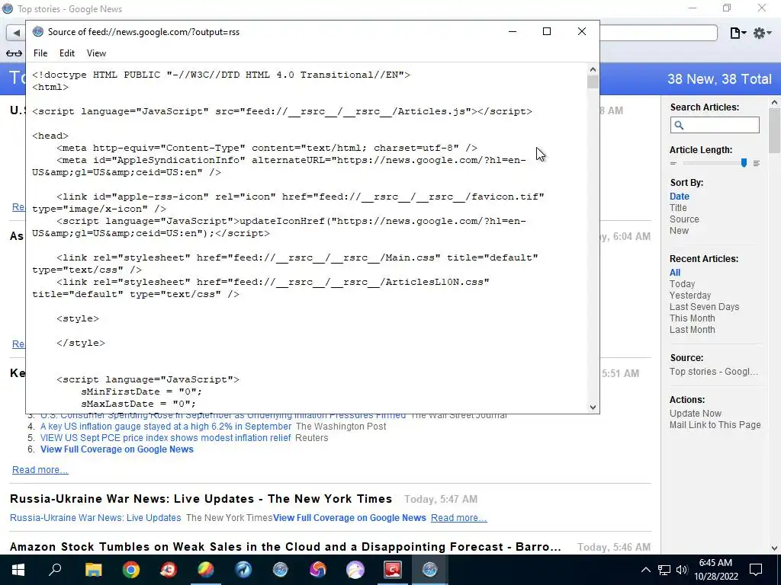
Task: Open the Edit menu in source window
Action: (x=67, y=53)
